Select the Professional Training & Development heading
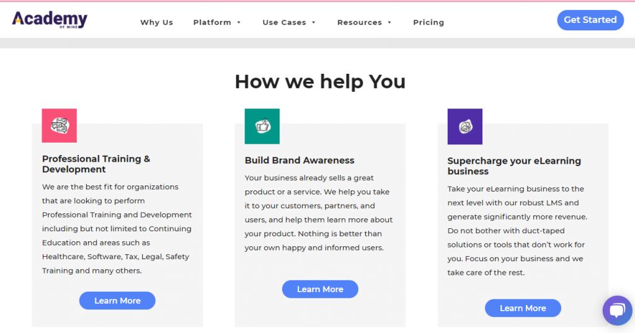 click(x=96, y=164)
